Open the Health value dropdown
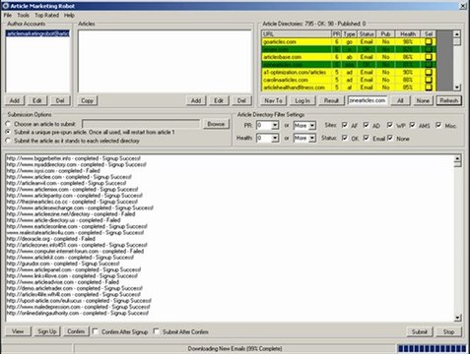This screenshot has width=470, height=354. click(x=275, y=138)
